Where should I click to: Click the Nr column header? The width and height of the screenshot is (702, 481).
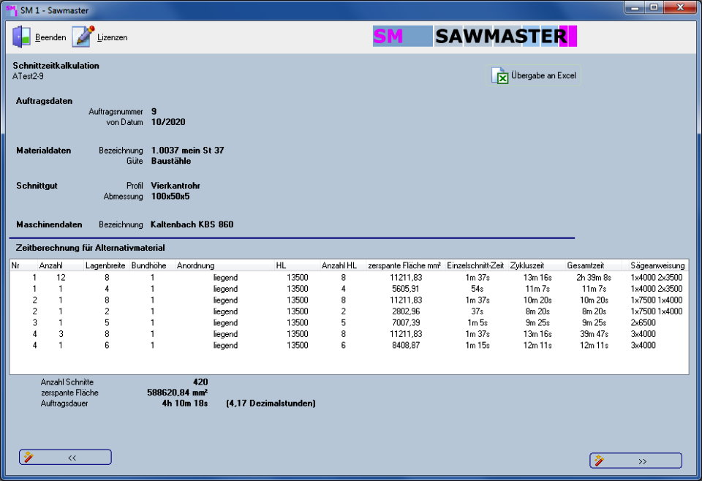(x=23, y=265)
